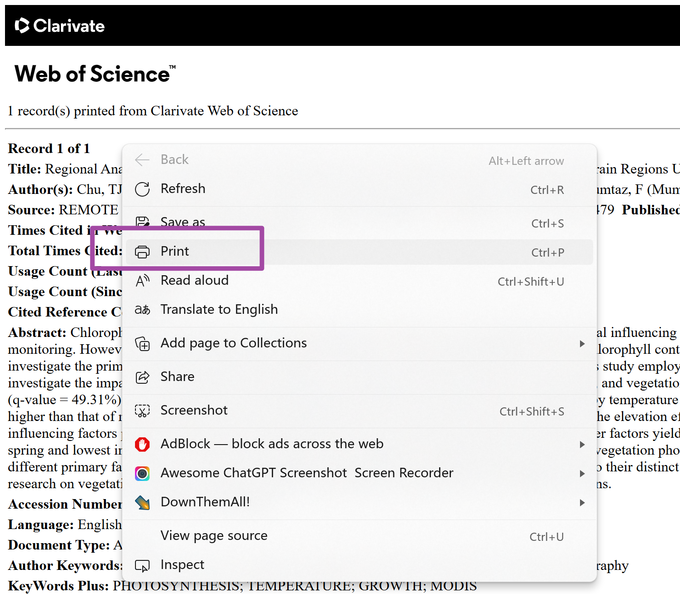Select Print from the context menu
Viewport: 680px width, 594px height.
[175, 252]
